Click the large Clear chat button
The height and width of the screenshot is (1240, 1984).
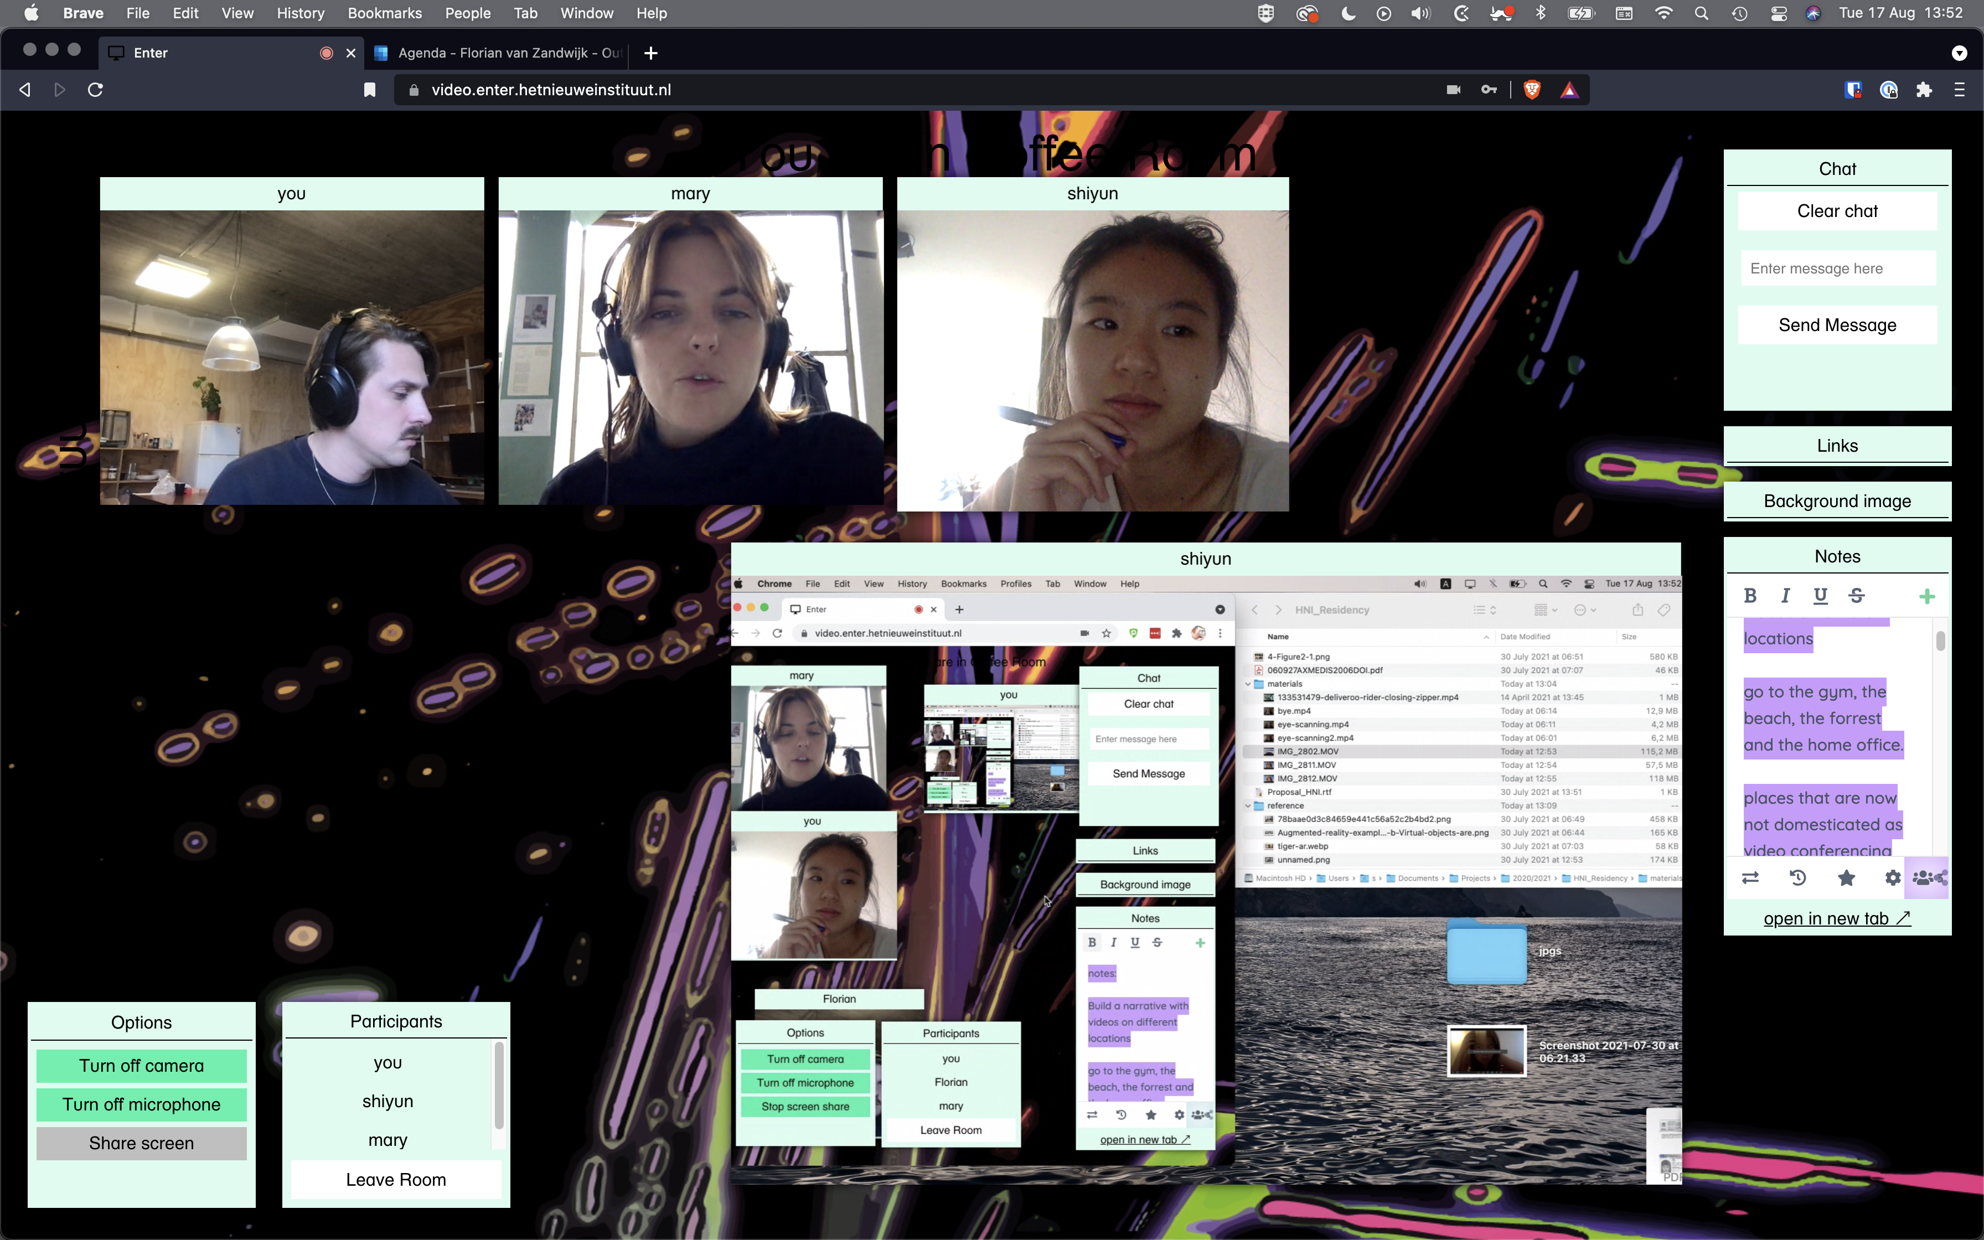[1837, 211]
